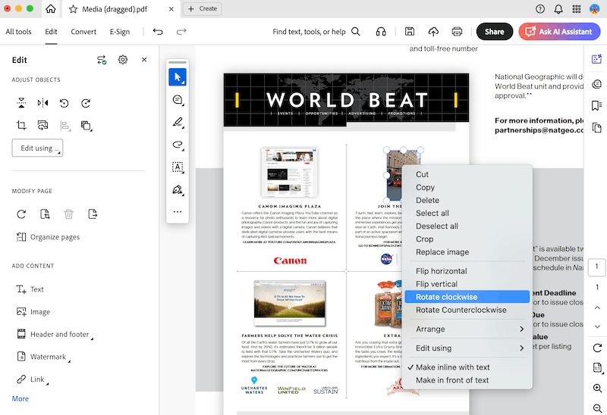Click the More link
The height and width of the screenshot is (415, 607).
pos(20,398)
